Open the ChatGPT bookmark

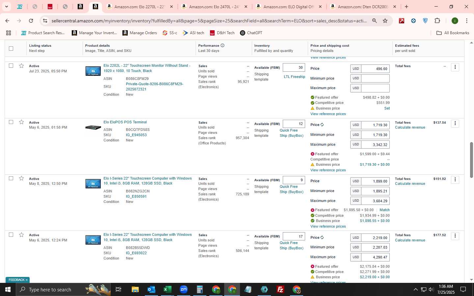pyautogui.click(x=251, y=33)
